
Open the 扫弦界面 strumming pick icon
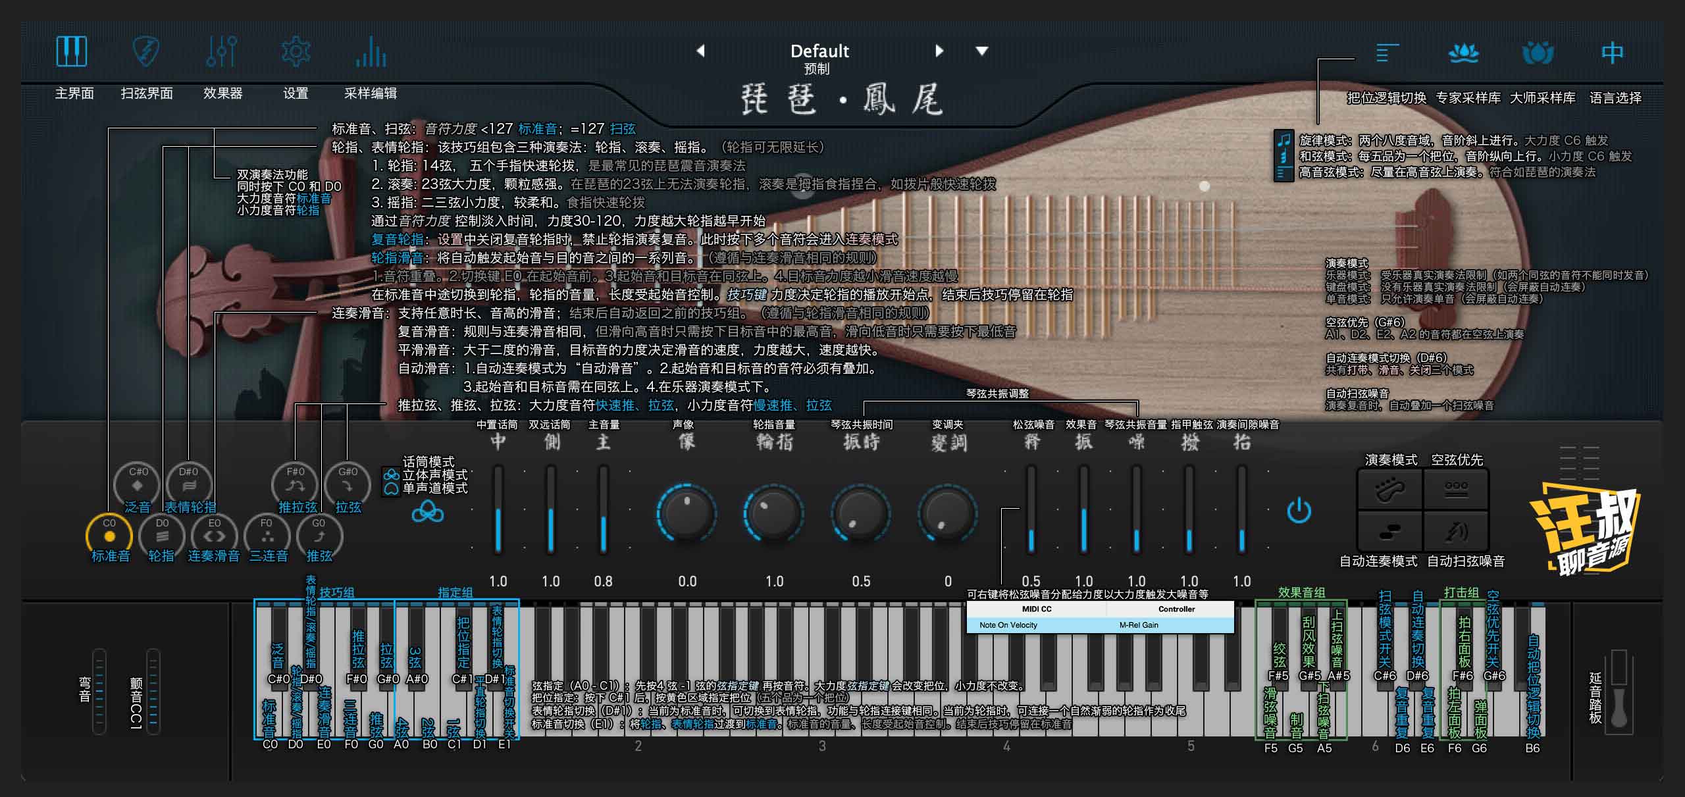pos(146,51)
